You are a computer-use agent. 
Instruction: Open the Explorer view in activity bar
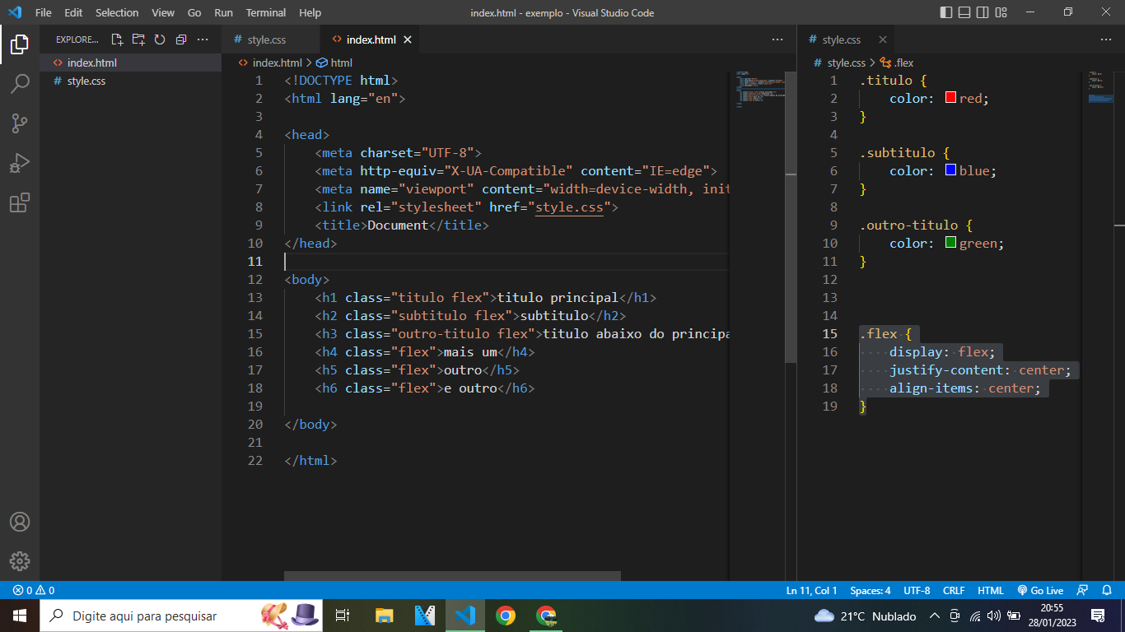click(x=20, y=44)
